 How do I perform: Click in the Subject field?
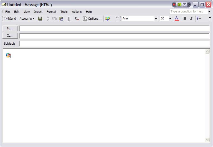[114, 44]
